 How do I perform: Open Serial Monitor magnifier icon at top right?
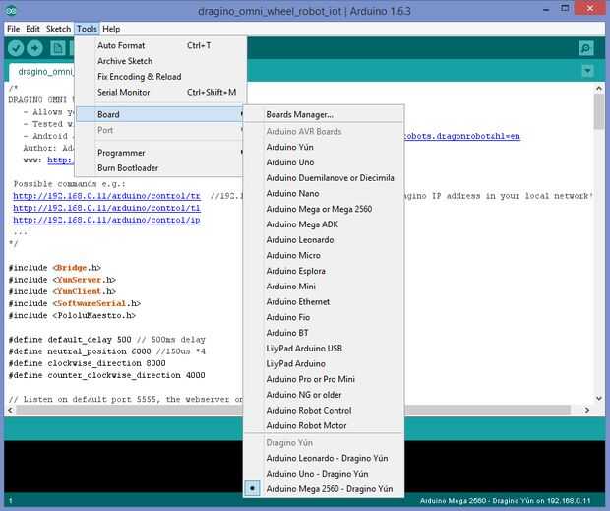[586, 48]
